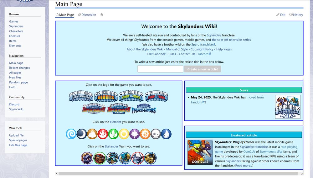Open Special pages in Wiki tools
The width and height of the screenshot is (313, 178).
pos(18,140)
